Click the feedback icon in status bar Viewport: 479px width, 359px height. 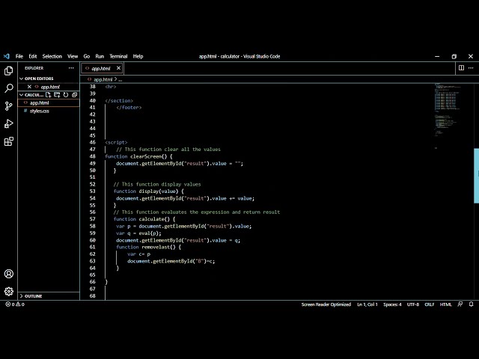pyautogui.click(x=460, y=304)
